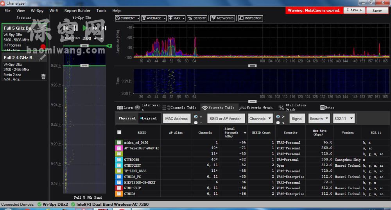Increase timespan with the plus icon

click(x=95, y=38)
